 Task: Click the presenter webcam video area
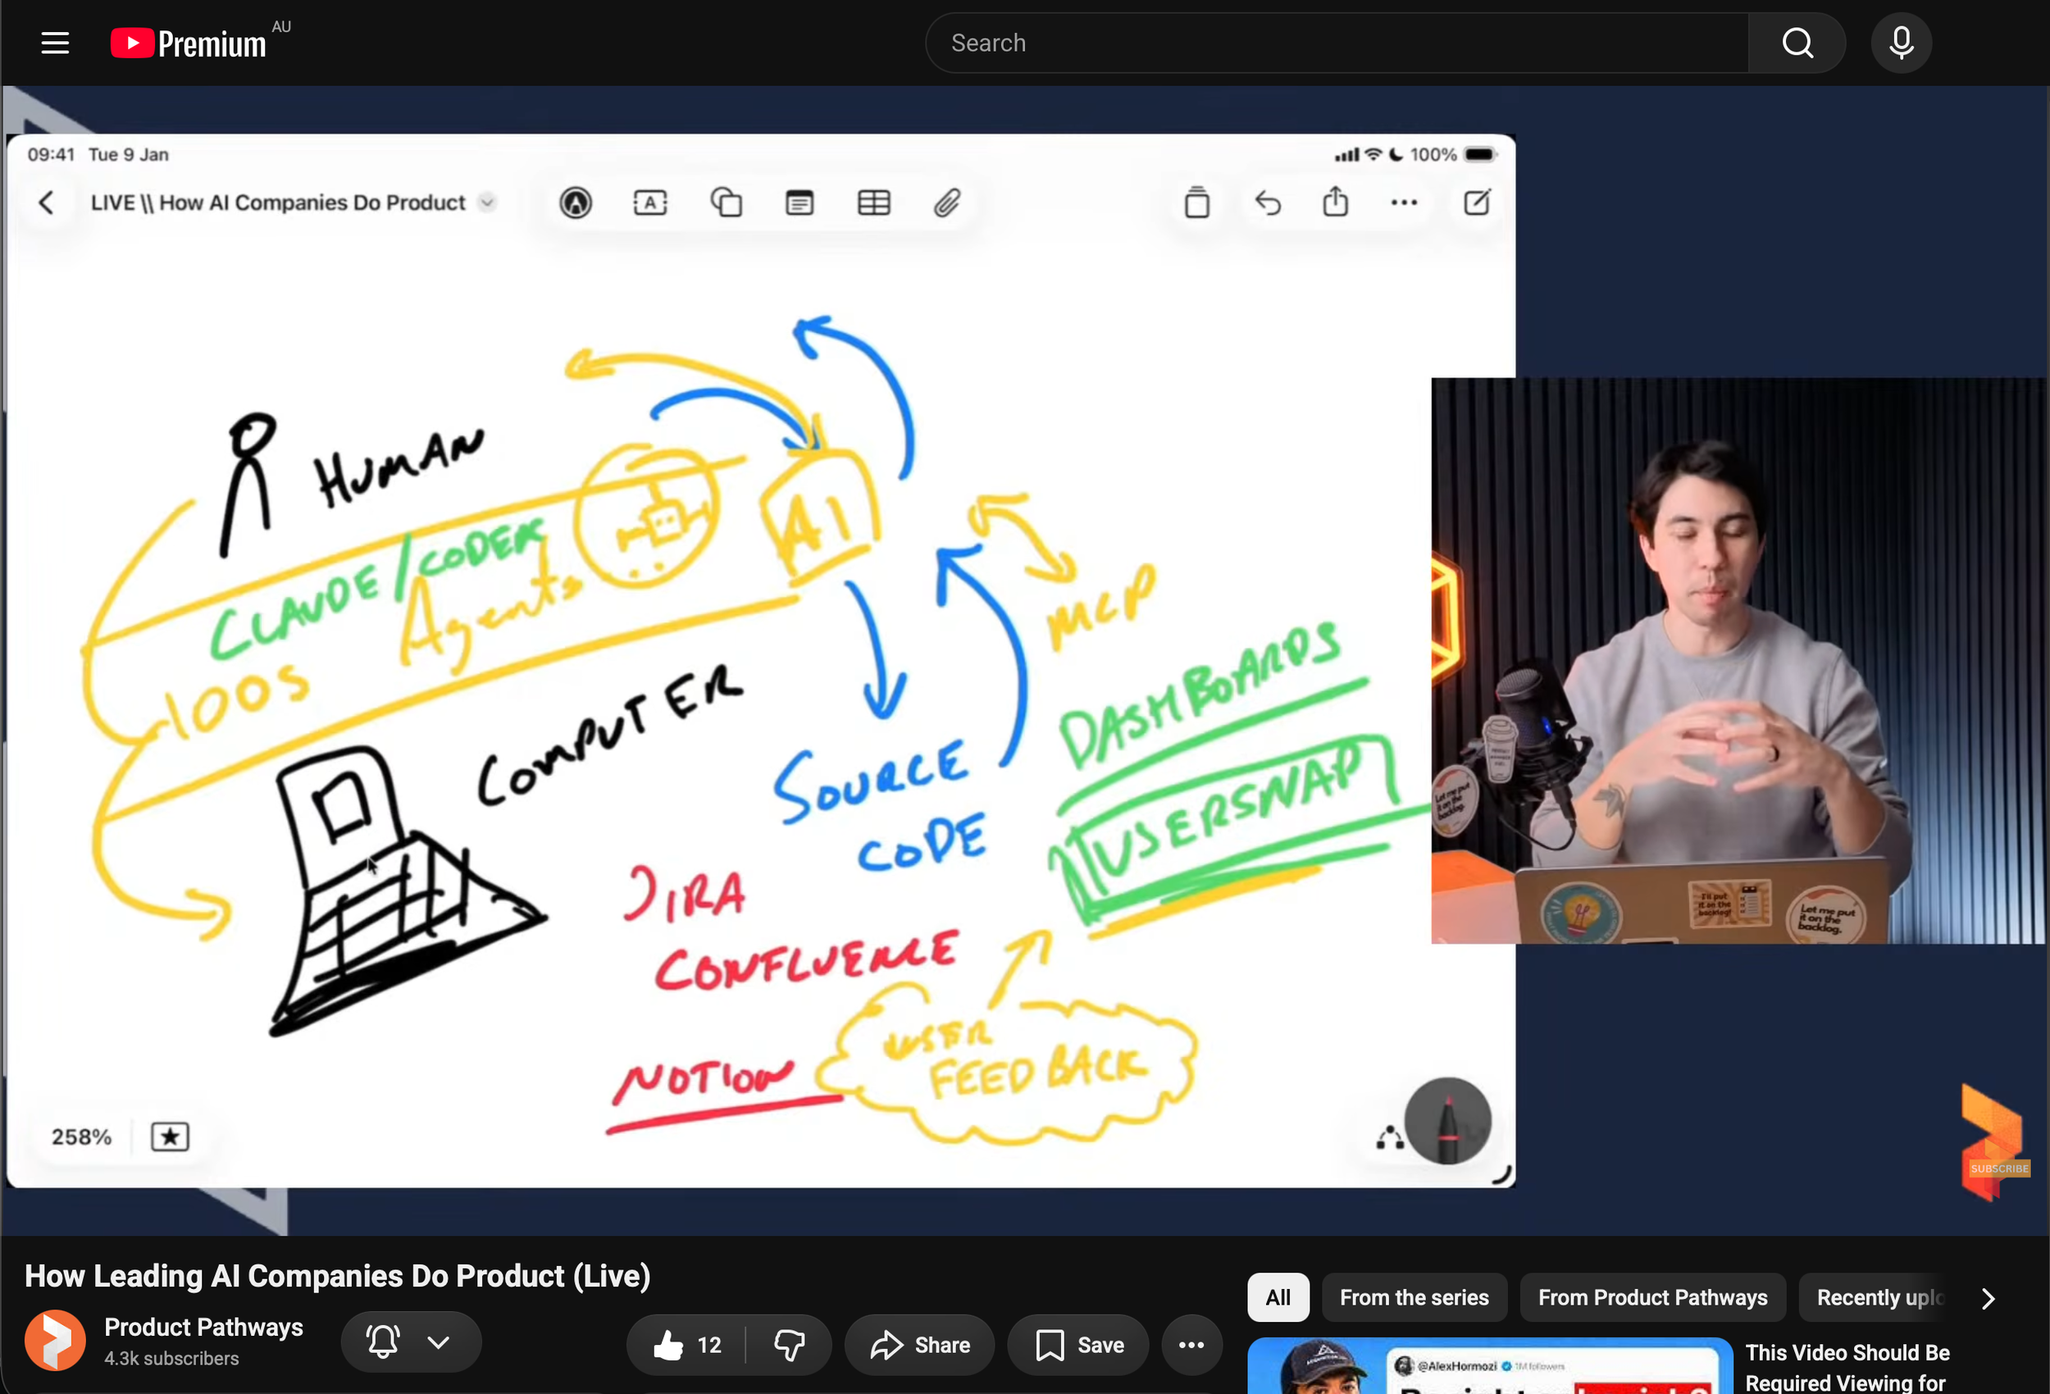[x=1738, y=660]
